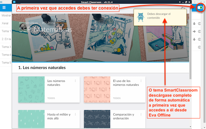The width and height of the screenshot is (206, 129).
Task: Click the download arrow in the '2. En la' row
Action: (x=194, y=39)
